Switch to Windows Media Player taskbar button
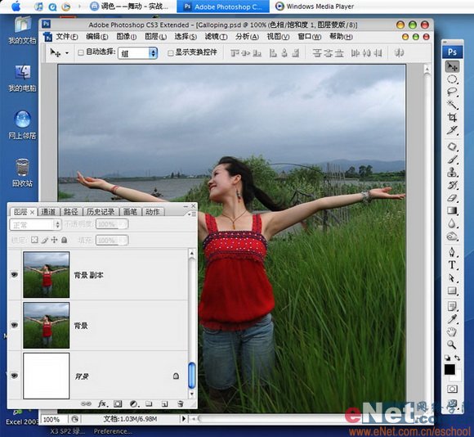 tap(315, 7)
